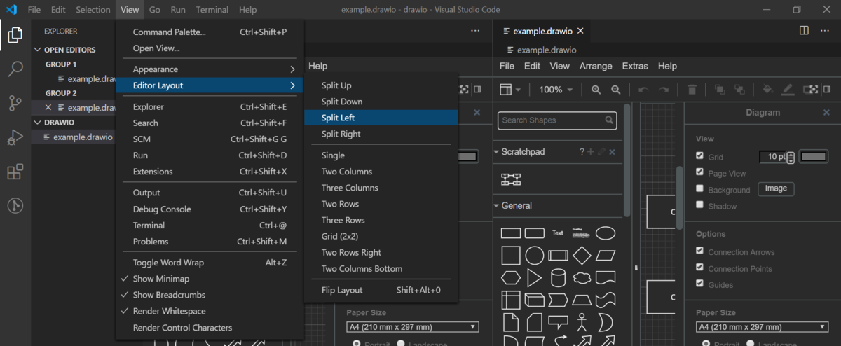Viewport: 841px width, 346px height.
Task: Uncheck the Grid checkbox
Action: point(699,155)
